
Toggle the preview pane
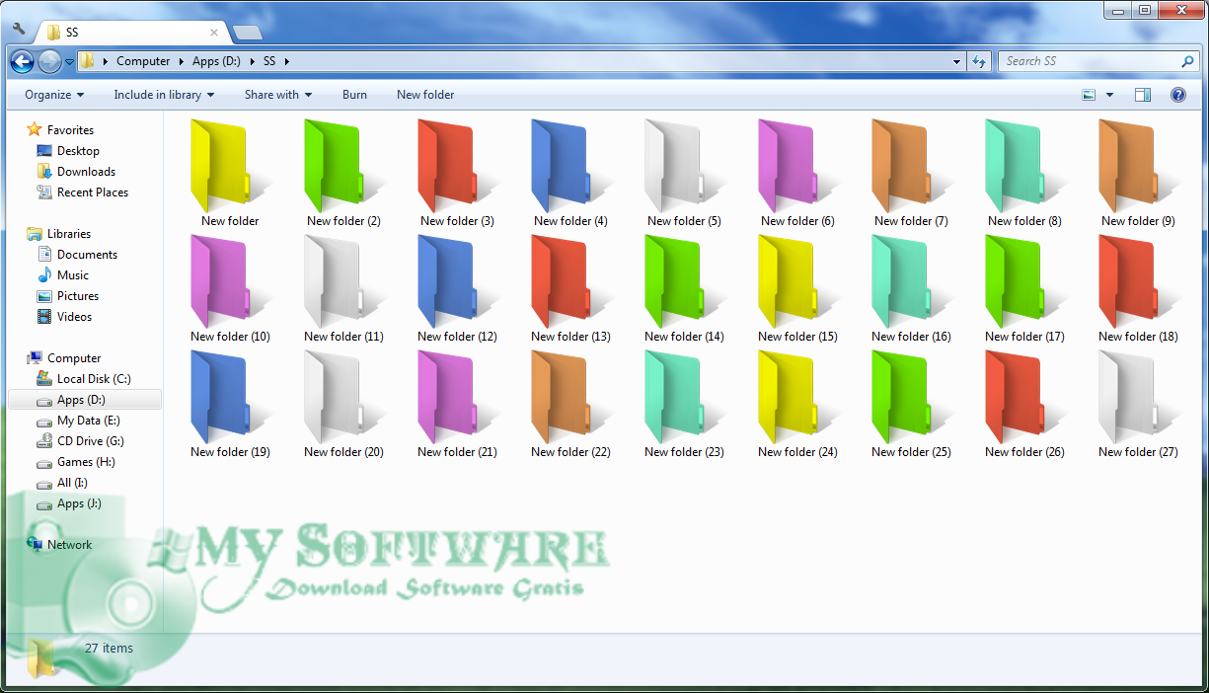tap(1142, 94)
